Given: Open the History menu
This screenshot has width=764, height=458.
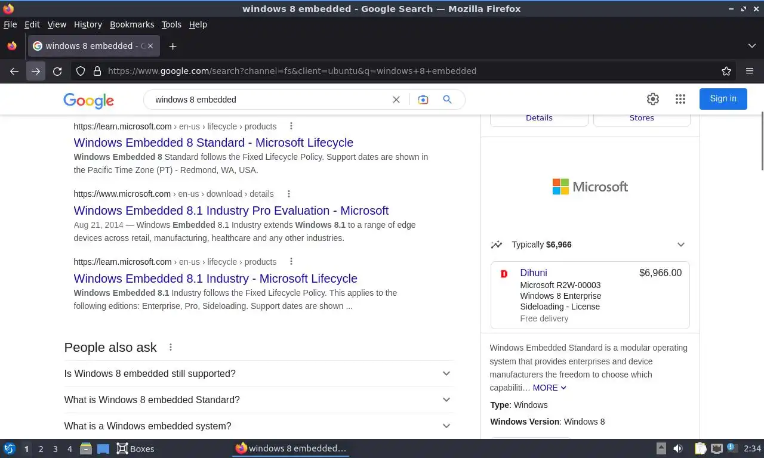Looking at the screenshot, I should [88, 24].
